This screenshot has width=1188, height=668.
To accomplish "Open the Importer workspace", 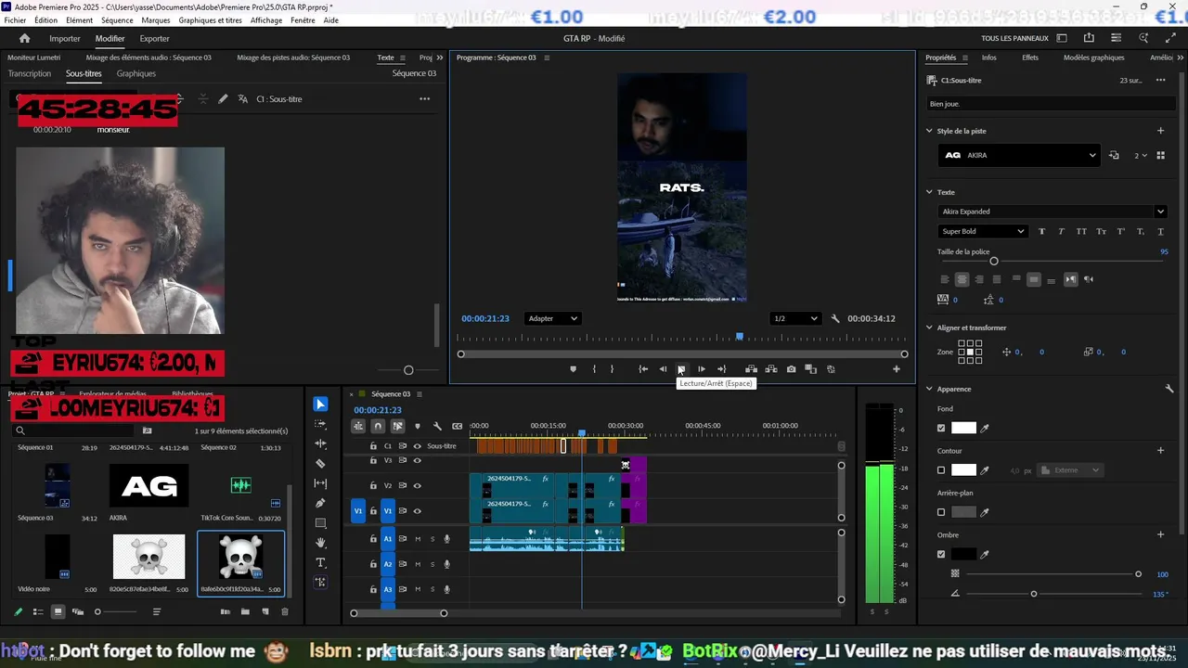I will click(65, 38).
